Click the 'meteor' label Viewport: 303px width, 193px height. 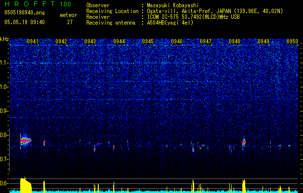(68, 15)
